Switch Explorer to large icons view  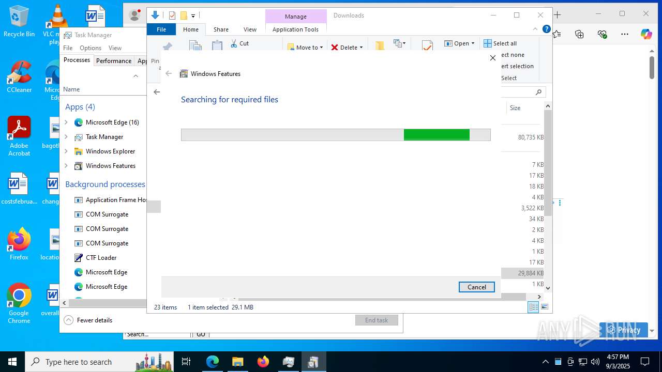point(544,307)
